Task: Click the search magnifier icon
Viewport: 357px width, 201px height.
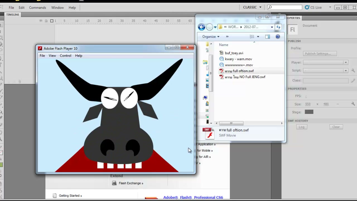Action: [x=270, y=8]
